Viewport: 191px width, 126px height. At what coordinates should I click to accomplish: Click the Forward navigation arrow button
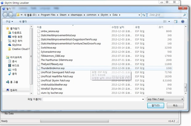point(10,15)
